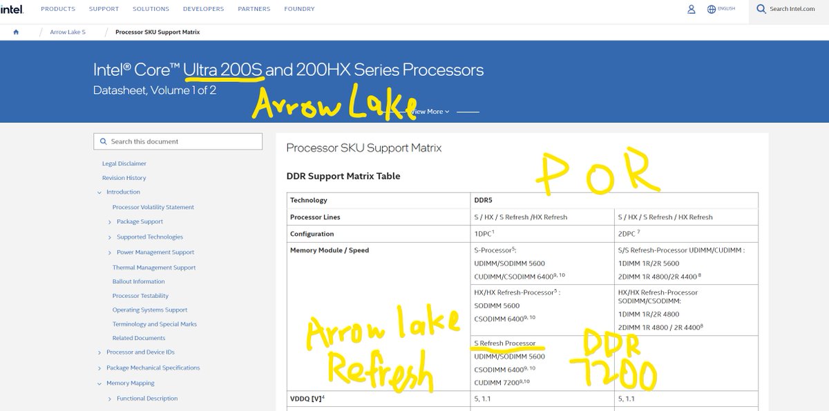
Task: Open Power Management Support link
Action: click(x=155, y=252)
